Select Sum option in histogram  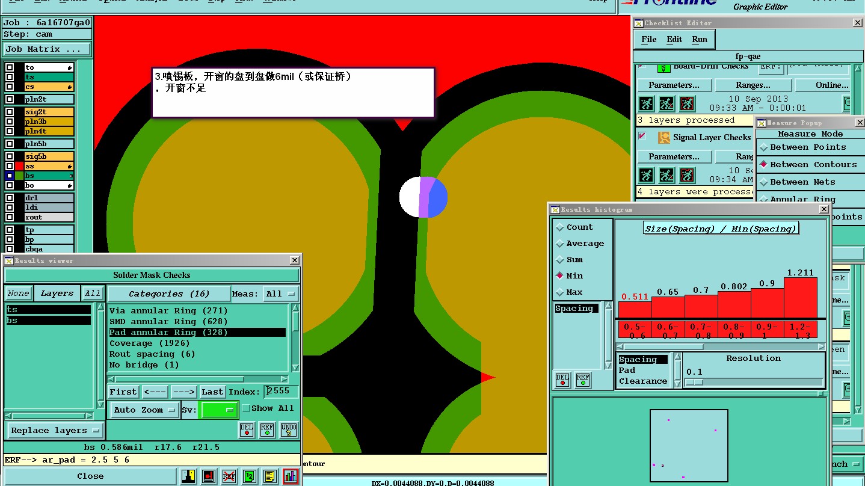[x=560, y=260]
